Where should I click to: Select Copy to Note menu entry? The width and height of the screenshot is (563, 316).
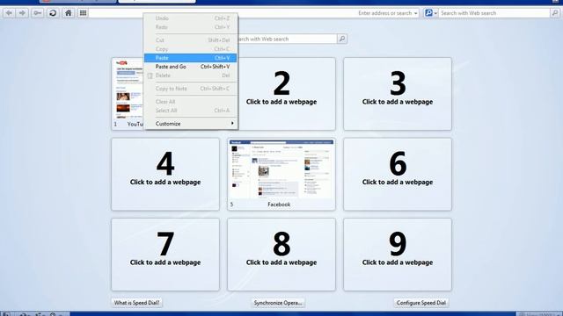tap(191, 89)
